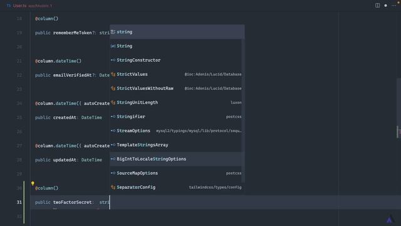Click 'updatedAt' property name
Screen dimensions: 401x226
point(65,159)
